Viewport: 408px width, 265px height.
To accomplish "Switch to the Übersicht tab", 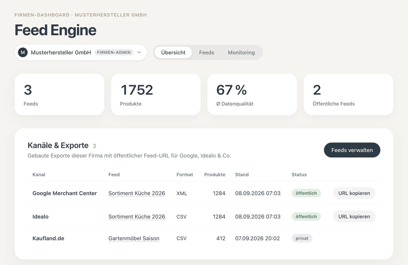I will point(173,52).
